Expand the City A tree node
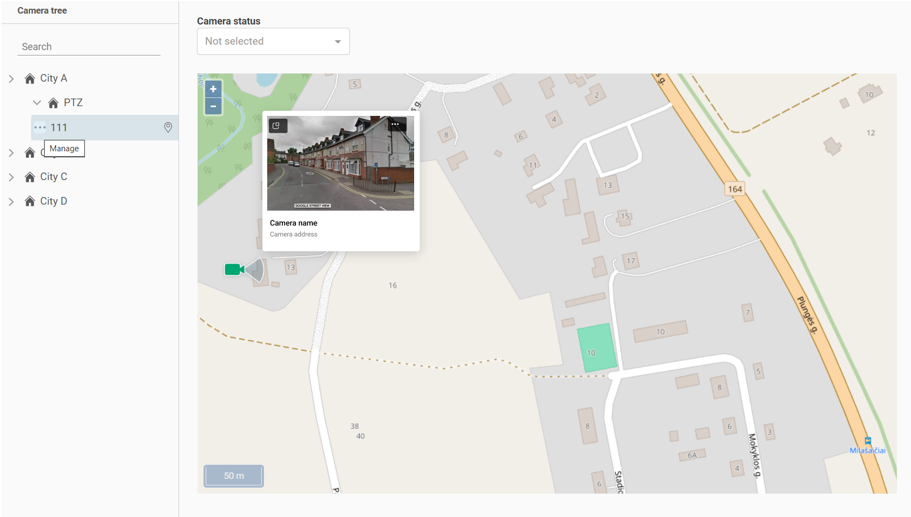The width and height of the screenshot is (911, 517). point(11,79)
